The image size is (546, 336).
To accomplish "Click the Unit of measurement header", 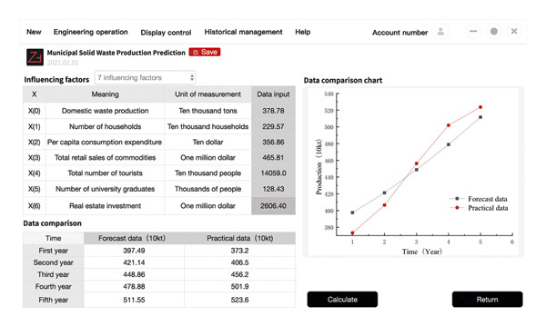I will tap(207, 94).
